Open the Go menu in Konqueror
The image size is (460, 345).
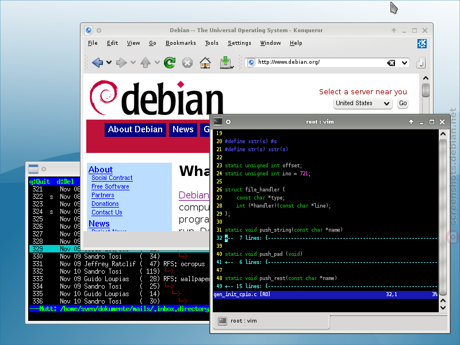coord(152,43)
